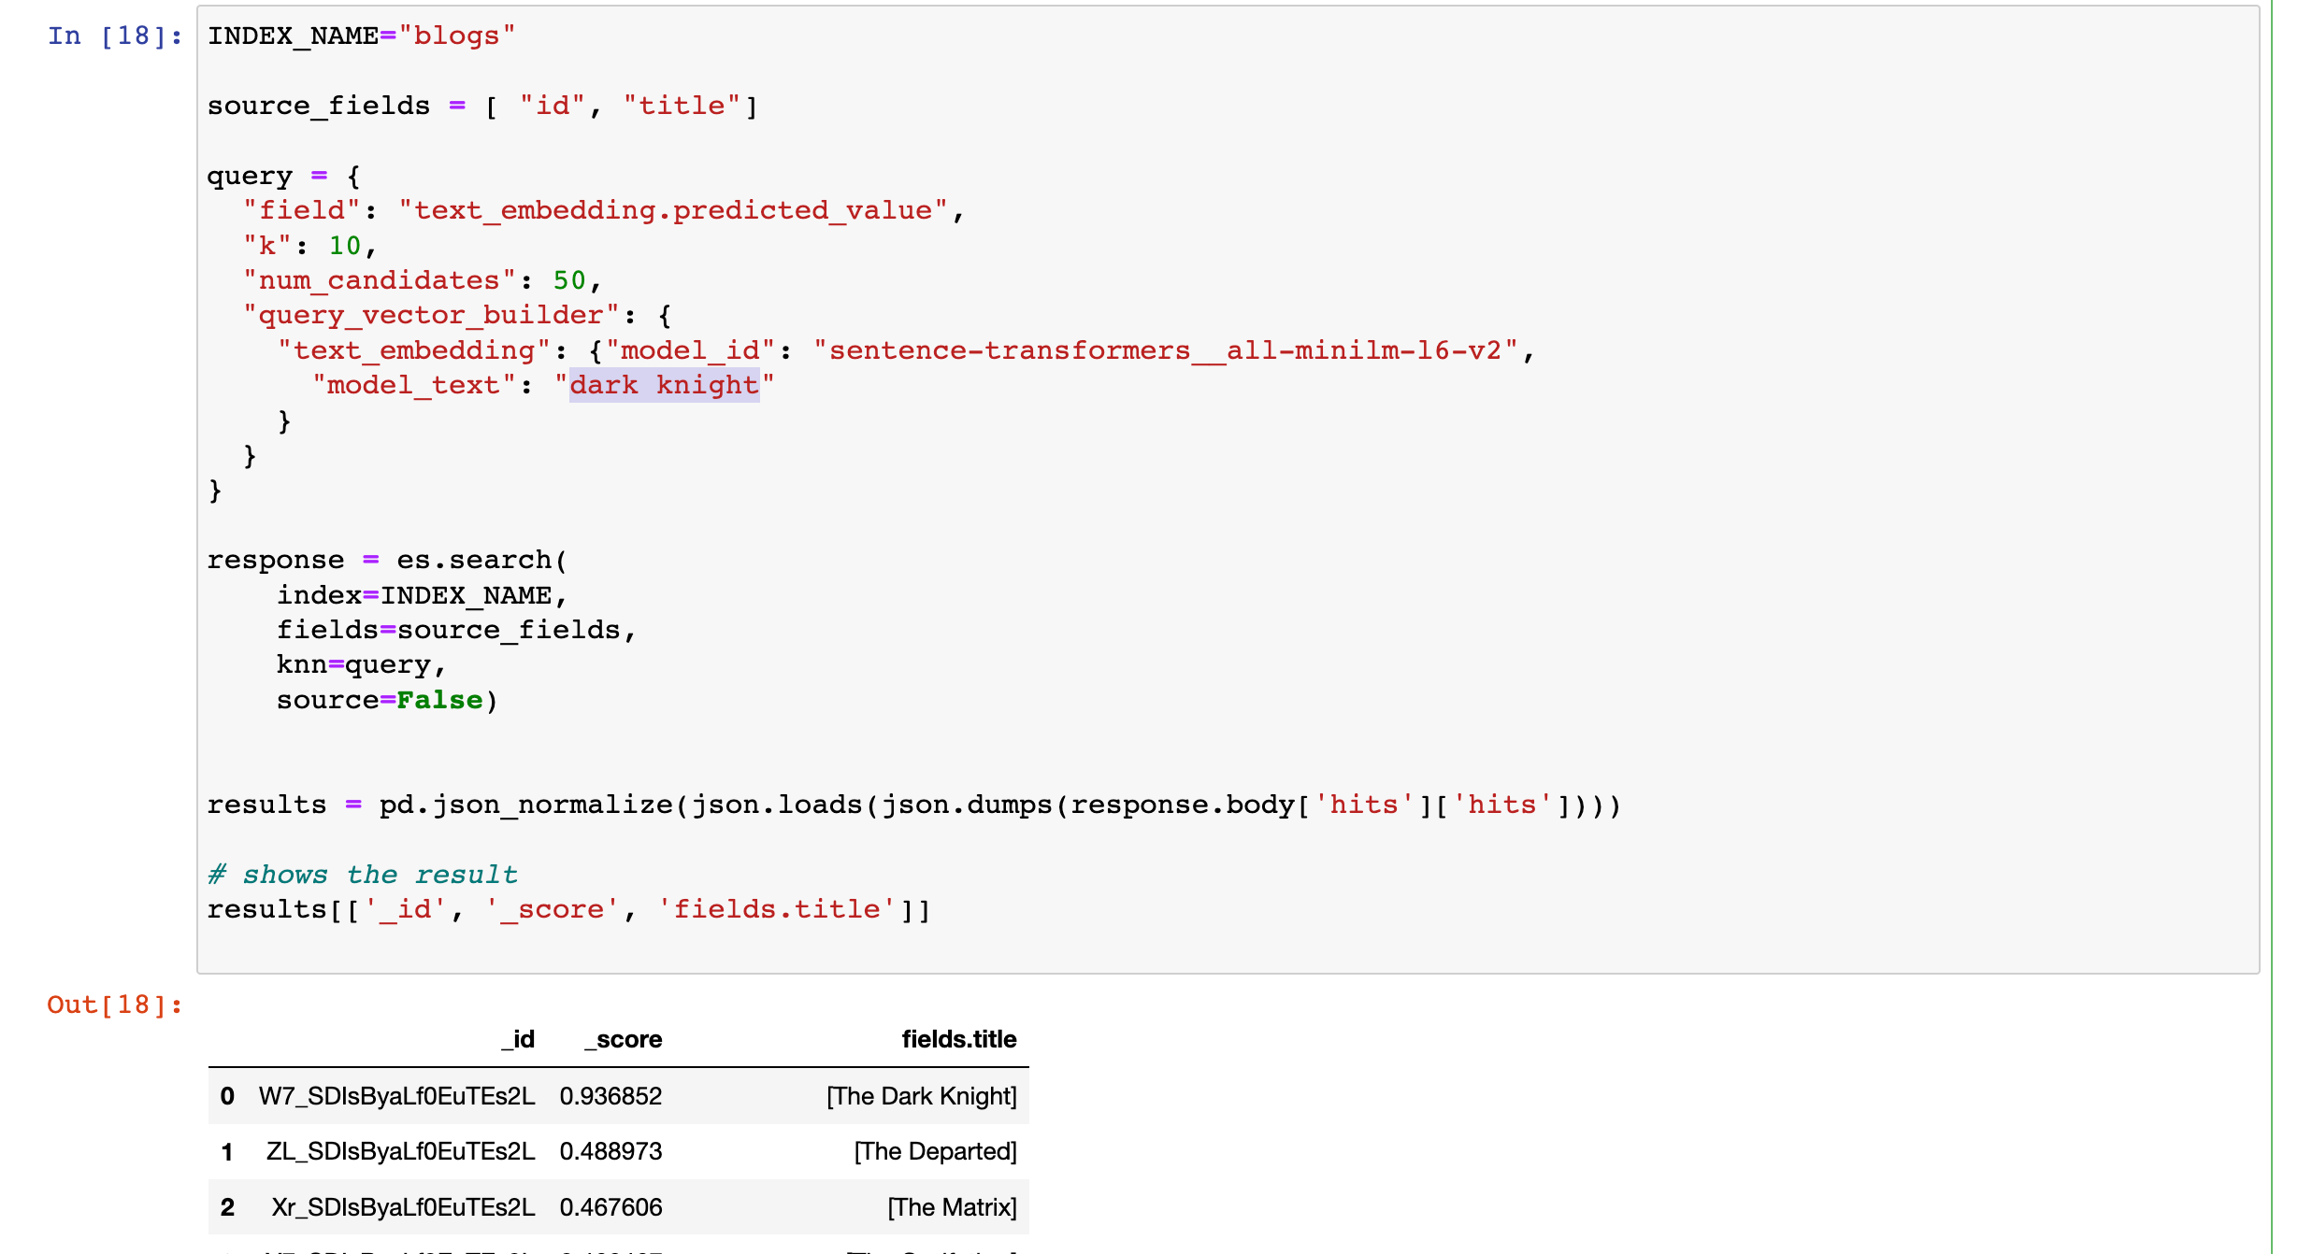Click the Xr_SDIsByaLf0EuTEs2L id cell
Image resolution: width=2298 pixels, height=1254 pixels.
coord(403,1207)
